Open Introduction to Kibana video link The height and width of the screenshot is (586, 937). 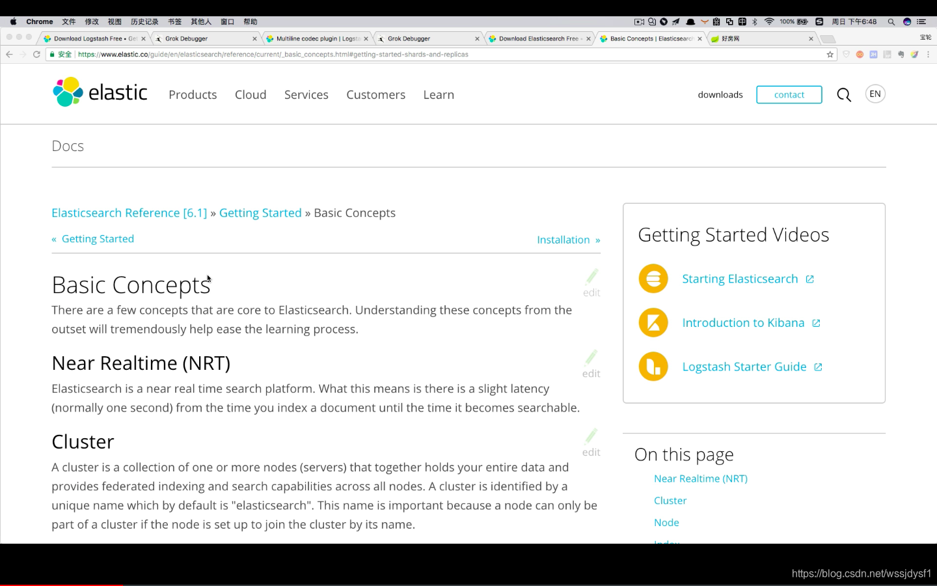(751, 323)
